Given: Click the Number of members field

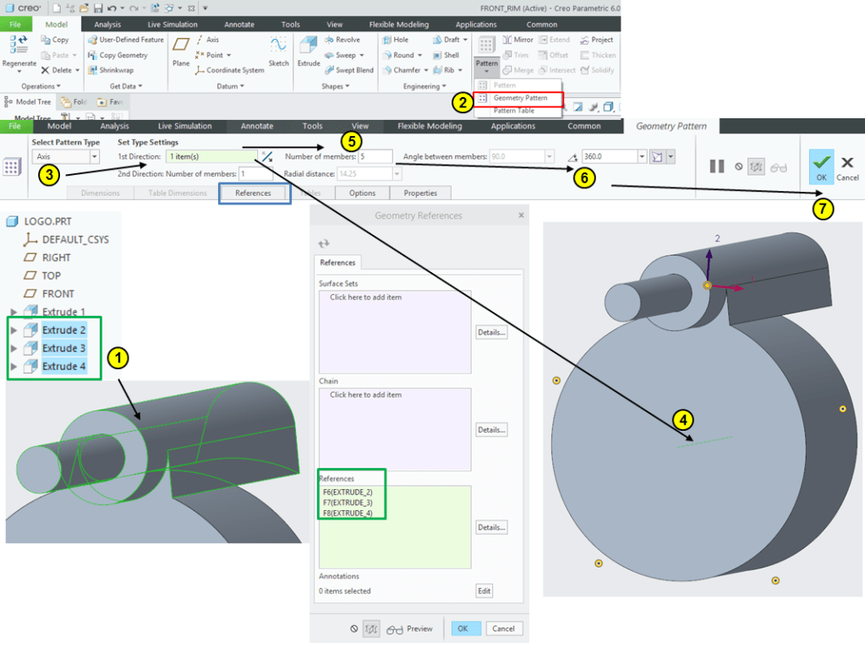Looking at the screenshot, I should 375,156.
